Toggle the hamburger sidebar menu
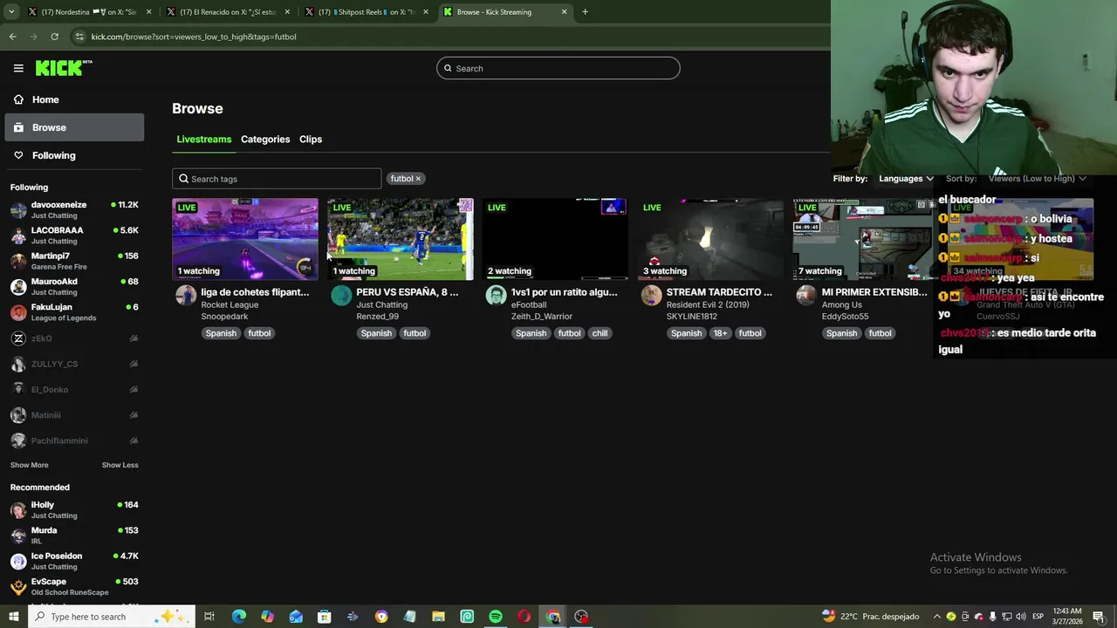1117x628 pixels. [x=18, y=68]
